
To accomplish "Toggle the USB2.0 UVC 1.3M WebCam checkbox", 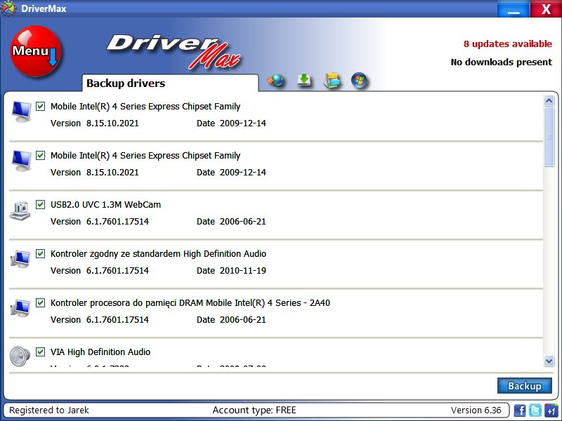I will pyautogui.click(x=41, y=204).
